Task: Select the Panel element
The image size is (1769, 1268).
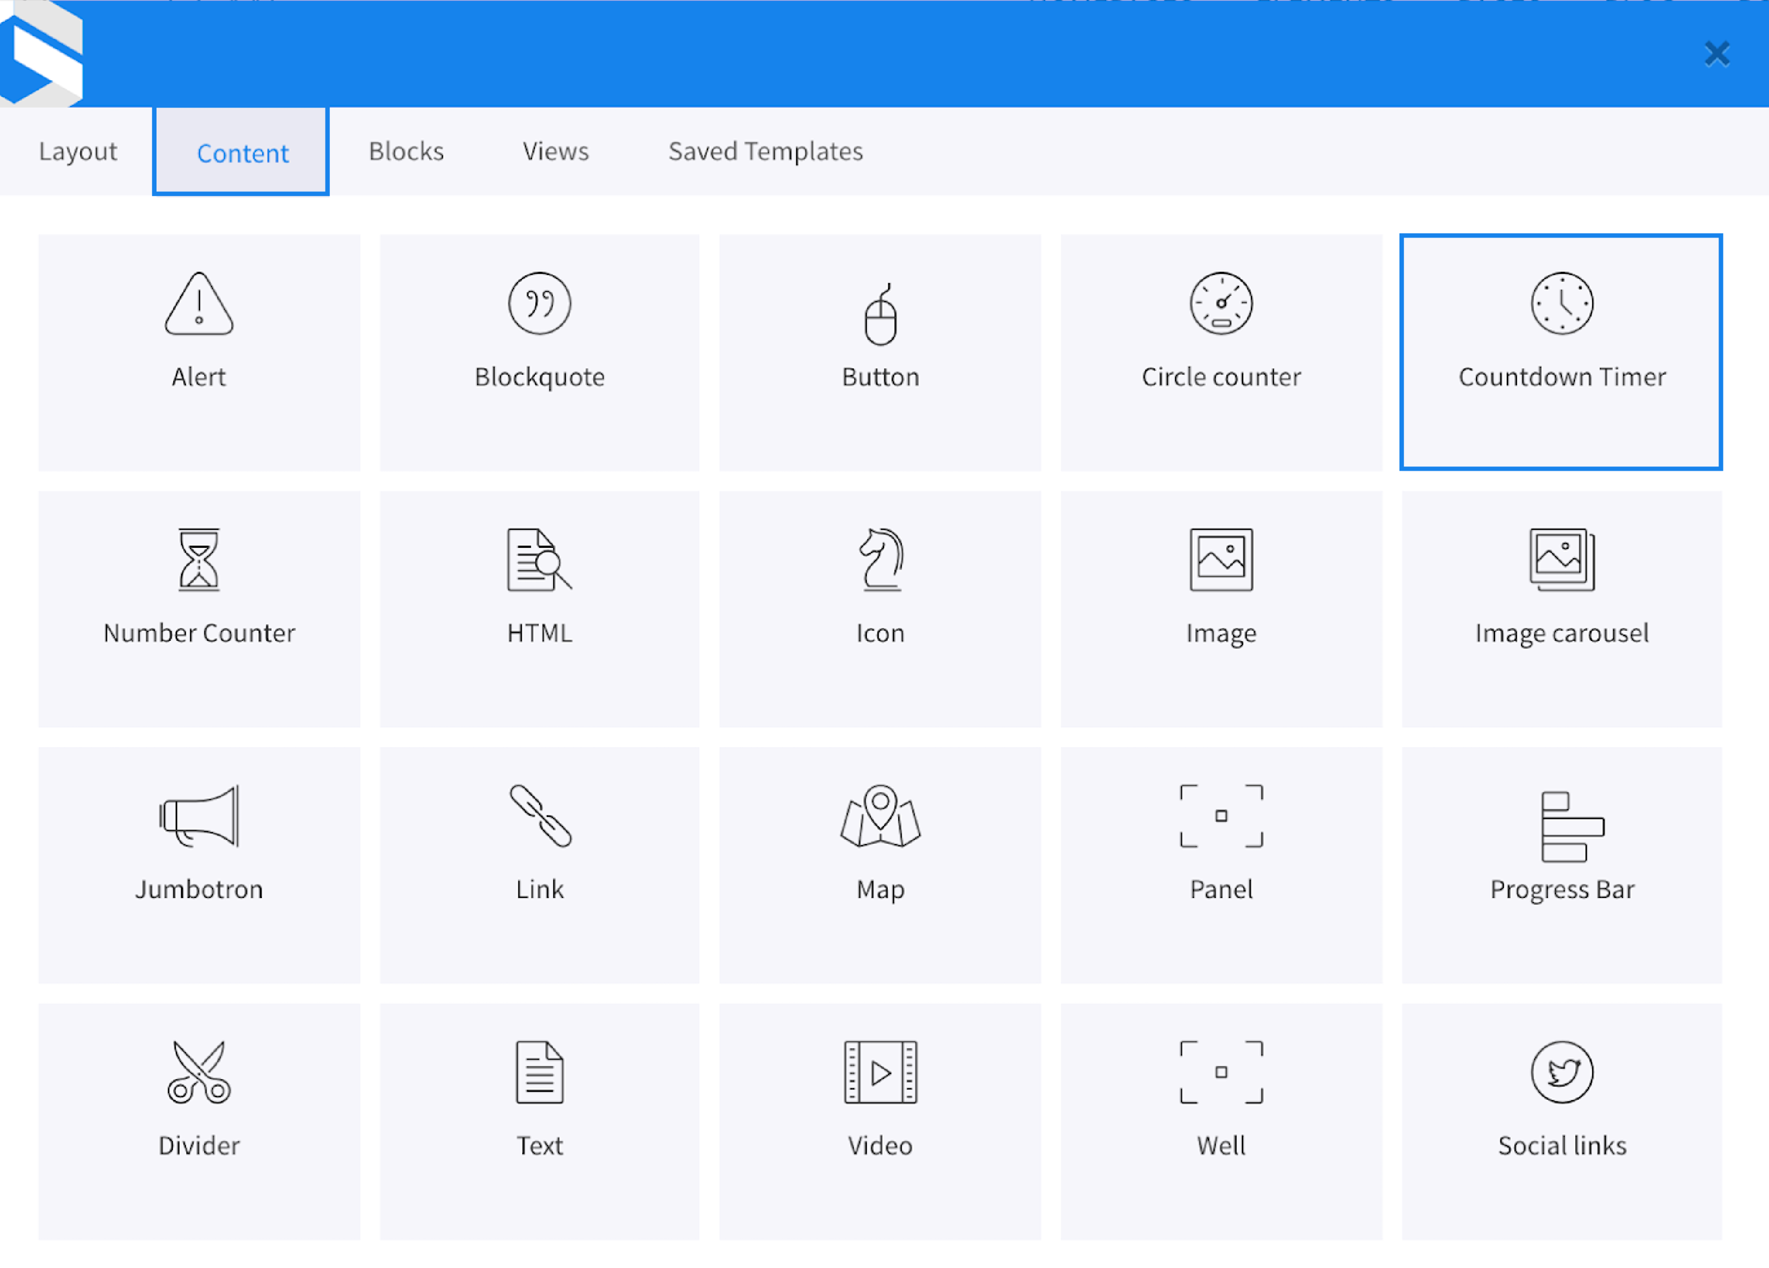Action: coord(1222,866)
